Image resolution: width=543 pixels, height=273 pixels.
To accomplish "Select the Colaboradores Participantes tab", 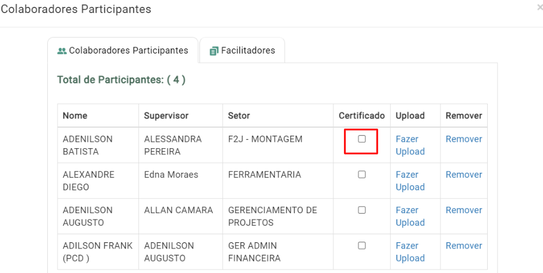I will point(123,50).
